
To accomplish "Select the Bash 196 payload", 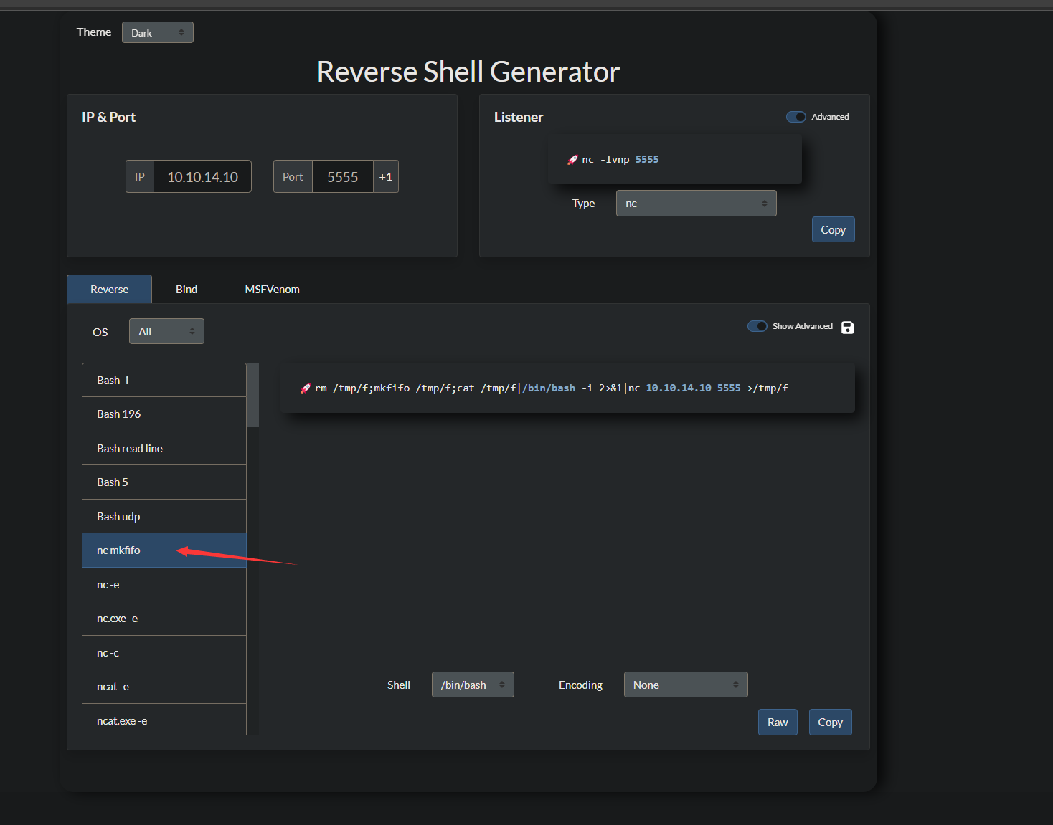I will pos(164,414).
